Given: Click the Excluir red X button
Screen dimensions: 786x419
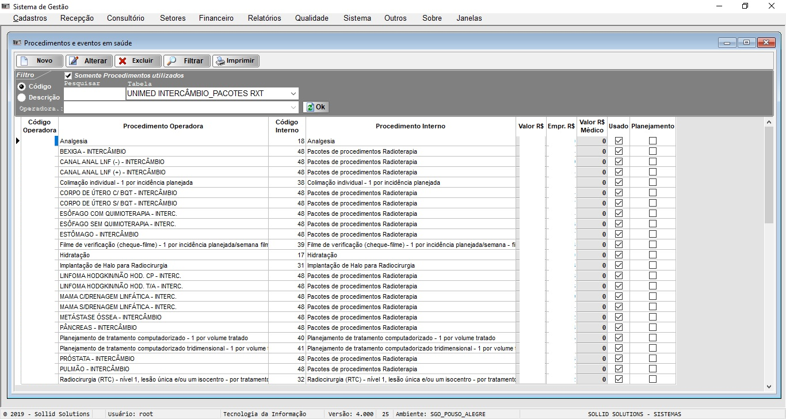Looking at the screenshot, I should coord(138,61).
